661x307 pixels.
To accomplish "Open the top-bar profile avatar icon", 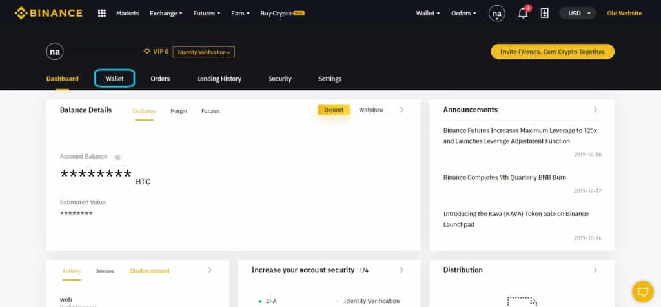I will (x=496, y=14).
